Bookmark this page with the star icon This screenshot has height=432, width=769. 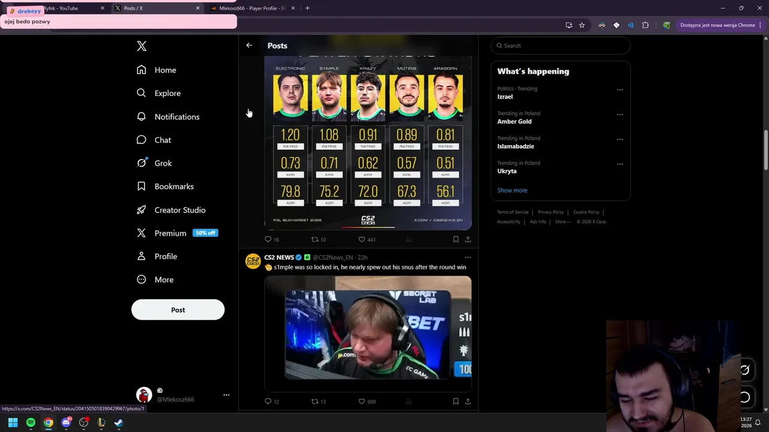pyautogui.click(x=582, y=25)
